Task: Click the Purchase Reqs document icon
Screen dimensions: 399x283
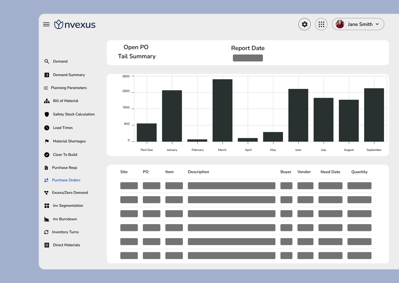Action: (46, 168)
